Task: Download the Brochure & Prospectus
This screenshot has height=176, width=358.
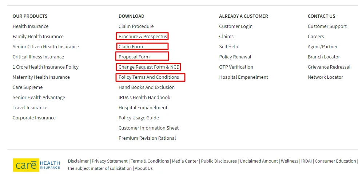Action: [x=143, y=37]
